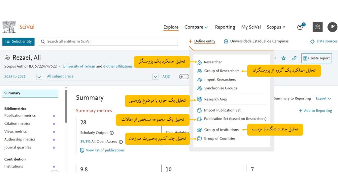Click the list icon in Select entity button
This screenshot has height=190, width=338.
click(7, 41)
